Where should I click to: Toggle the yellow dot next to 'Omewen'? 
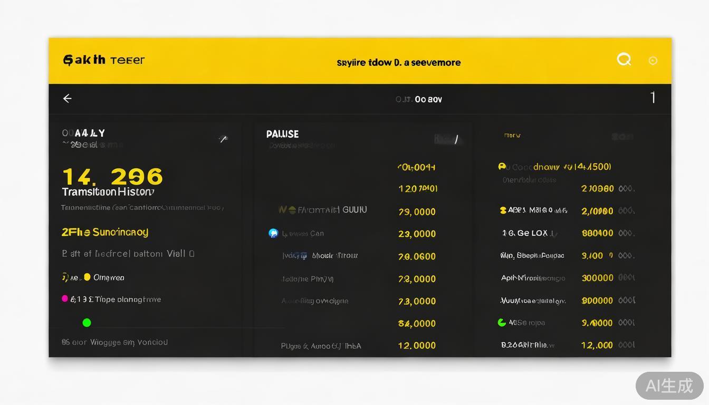[87, 277]
